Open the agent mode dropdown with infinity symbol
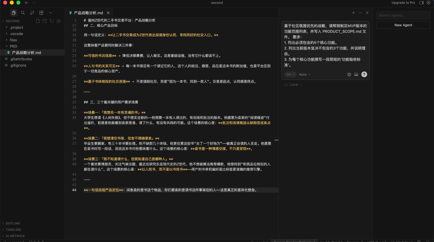 click(290, 74)
